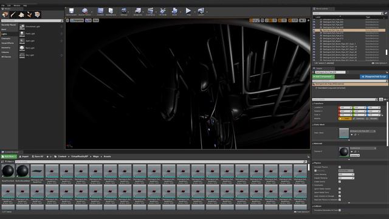The height and width of the screenshot is (219, 389).
Task: Open the Settings toolbar icon
Action: pos(123,12)
